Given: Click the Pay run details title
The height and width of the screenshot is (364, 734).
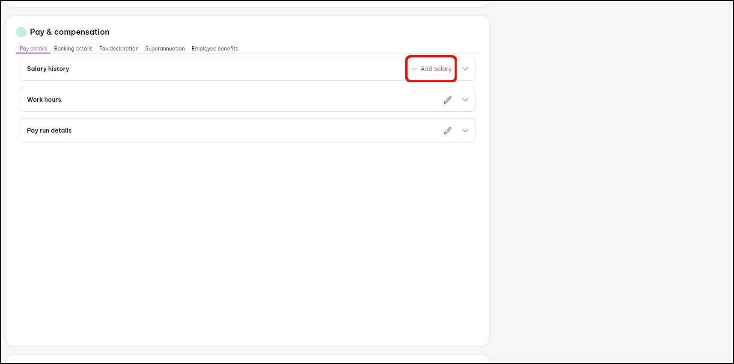Looking at the screenshot, I should coord(49,130).
